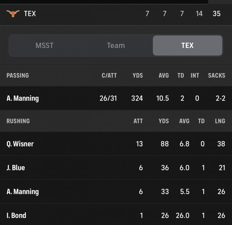Click the LNG column header

pos(220,121)
